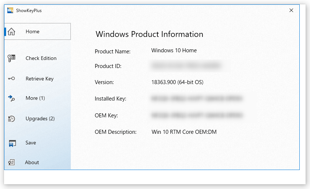The height and width of the screenshot is (189, 310).
Task: Click the Installed Key: label
Action: [110, 99]
